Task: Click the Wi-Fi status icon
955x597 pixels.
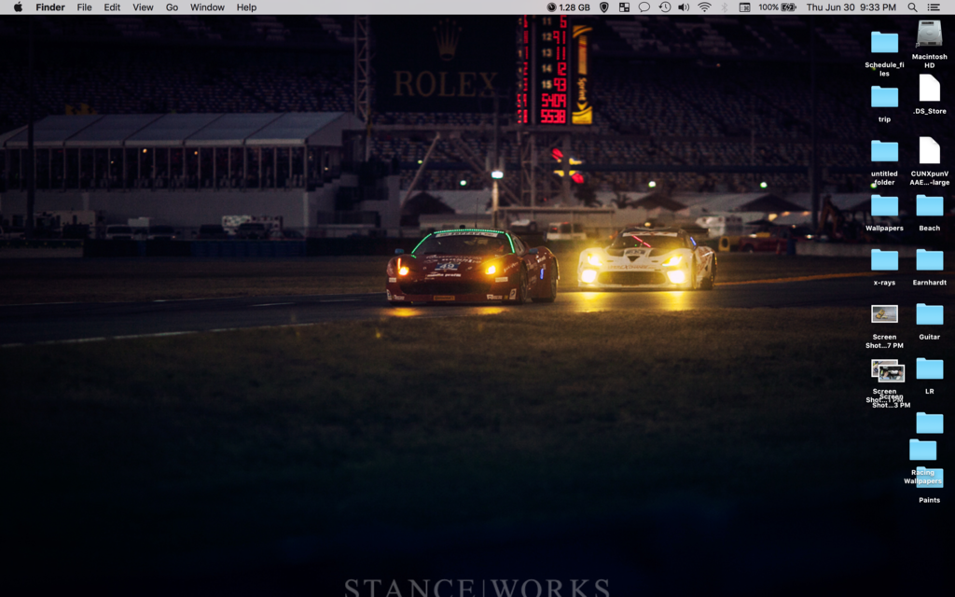Action: (x=704, y=7)
